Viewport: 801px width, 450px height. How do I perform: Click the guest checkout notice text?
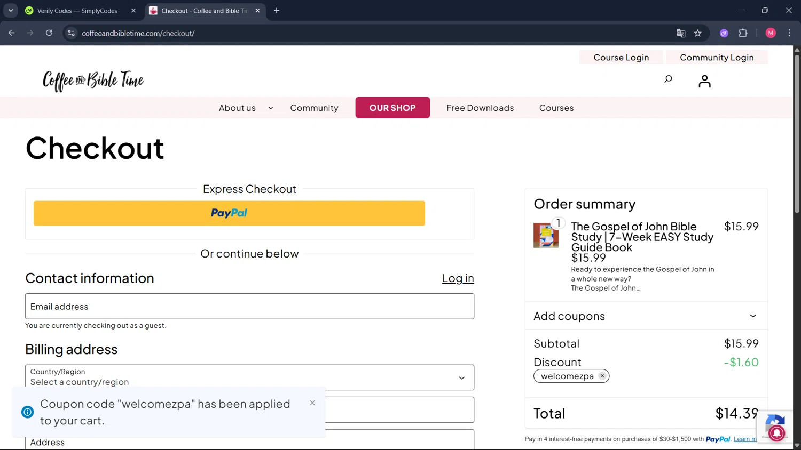[96, 325]
